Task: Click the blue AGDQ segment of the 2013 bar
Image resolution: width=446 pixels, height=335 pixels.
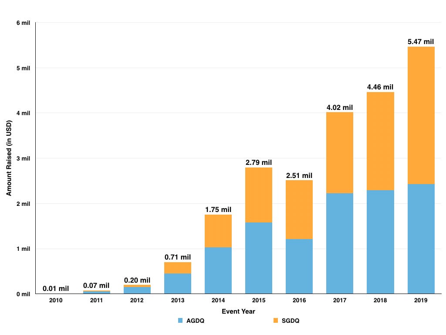Action: click(178, 284)
